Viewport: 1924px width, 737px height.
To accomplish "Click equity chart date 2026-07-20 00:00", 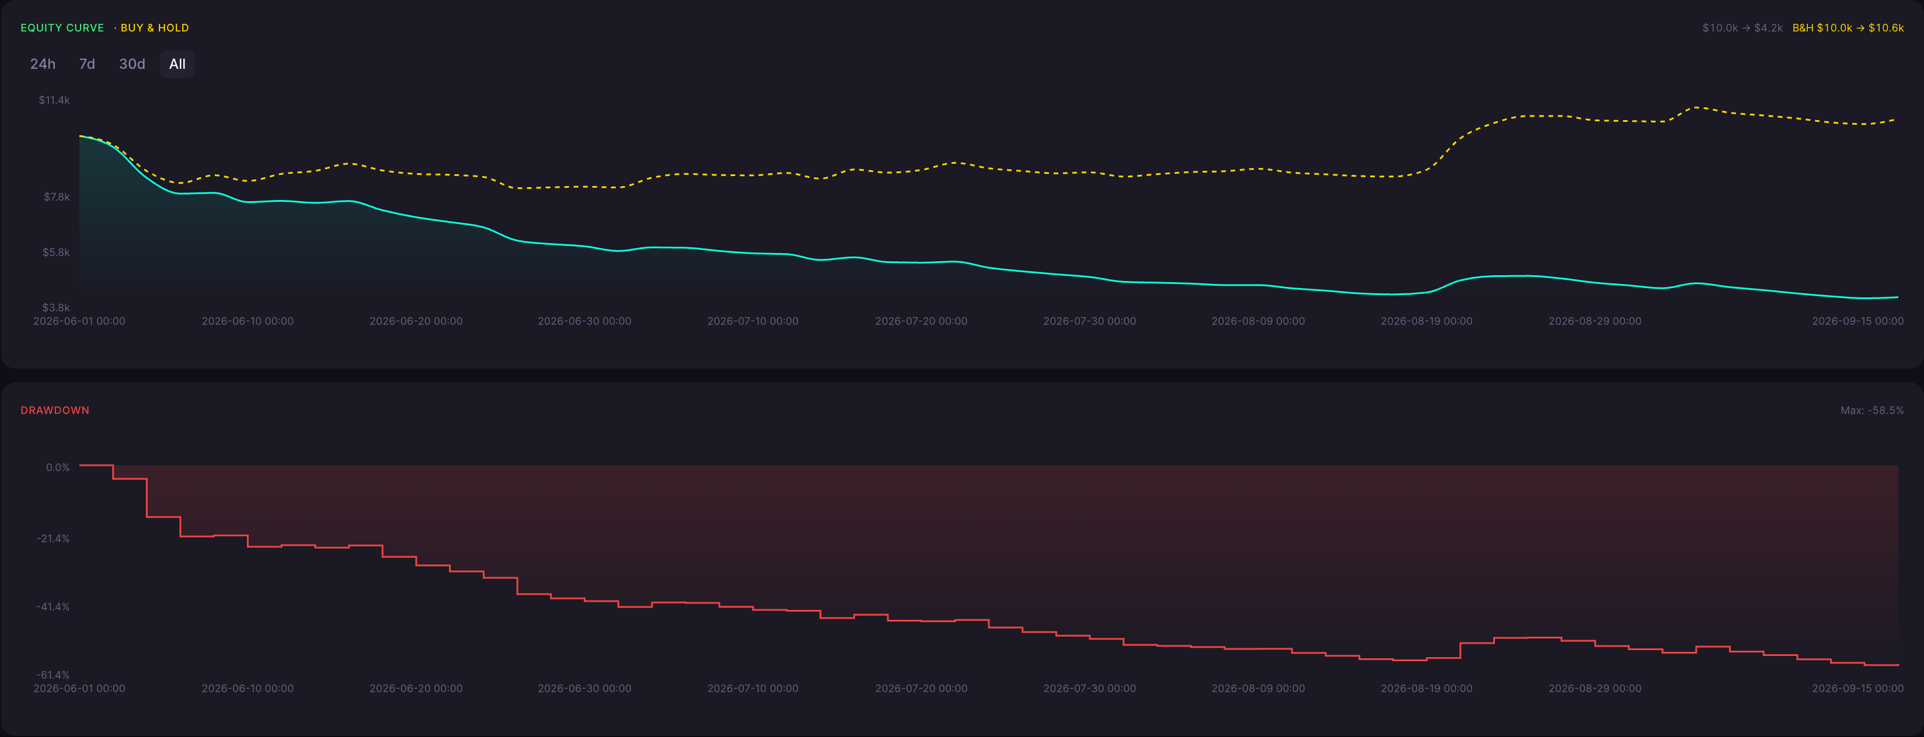I will point(921,321).
